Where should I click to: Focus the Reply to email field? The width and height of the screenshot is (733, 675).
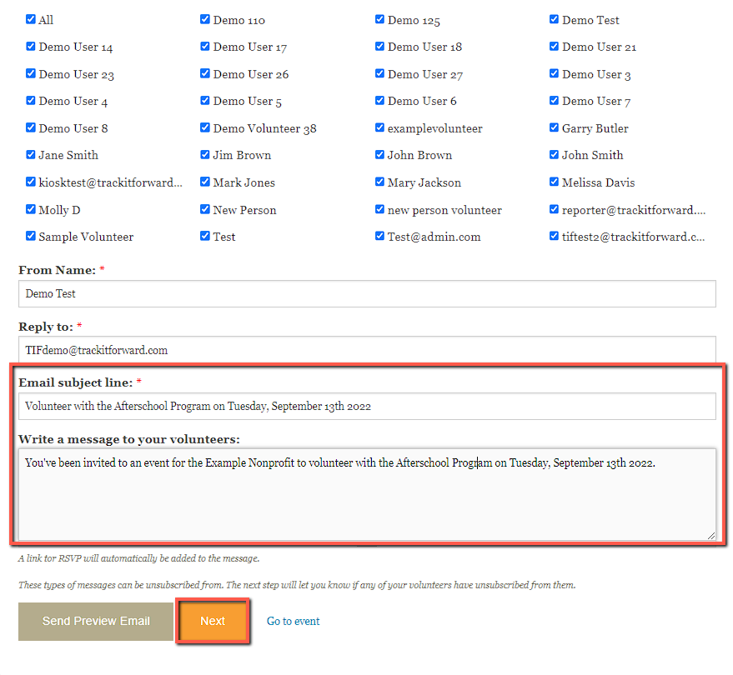tap(367, 350)
